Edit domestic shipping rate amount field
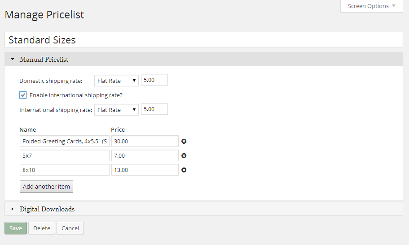 (154, 80)
